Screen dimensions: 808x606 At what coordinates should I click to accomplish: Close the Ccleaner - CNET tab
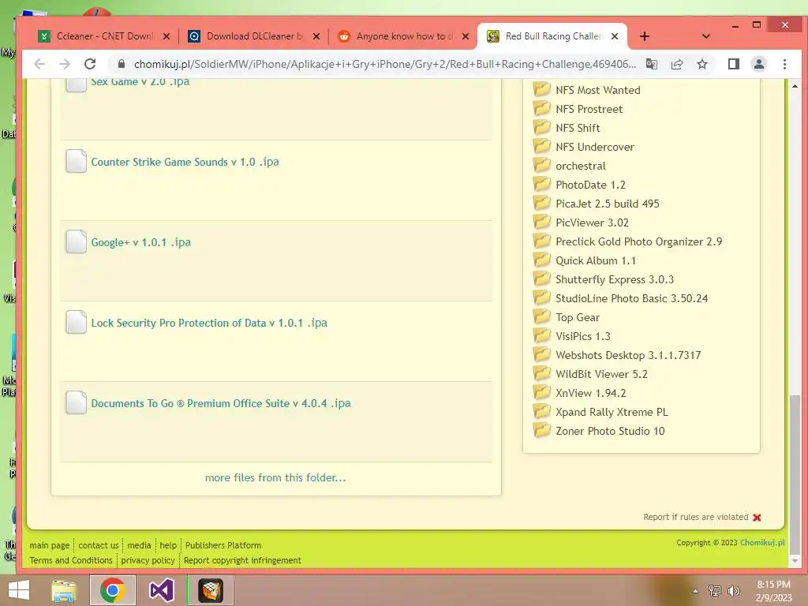click(x=166, y=36)
